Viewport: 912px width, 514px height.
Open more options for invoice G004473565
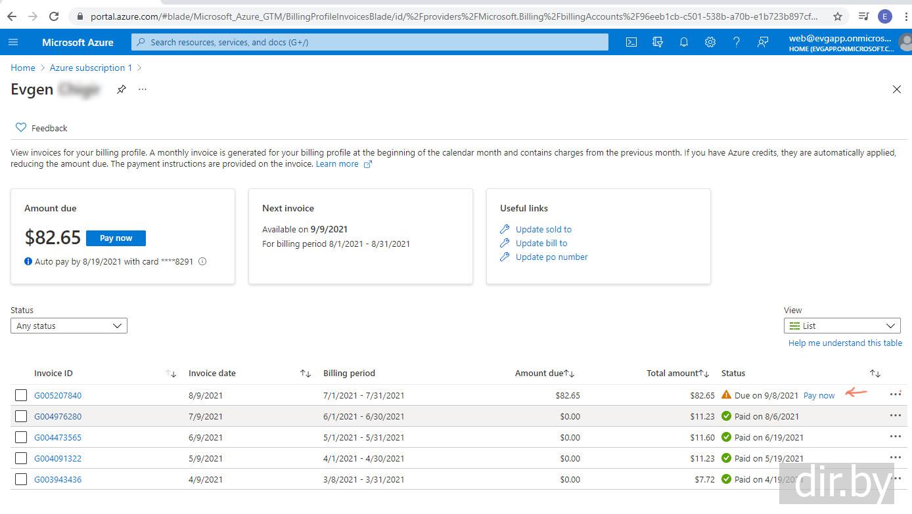[x=895, y=436]
